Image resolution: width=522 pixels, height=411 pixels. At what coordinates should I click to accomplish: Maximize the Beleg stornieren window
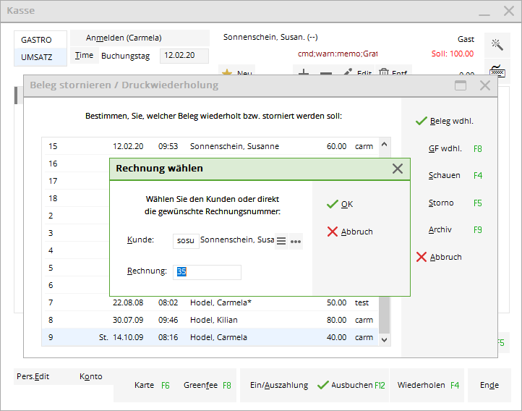[x=460, y=85]
